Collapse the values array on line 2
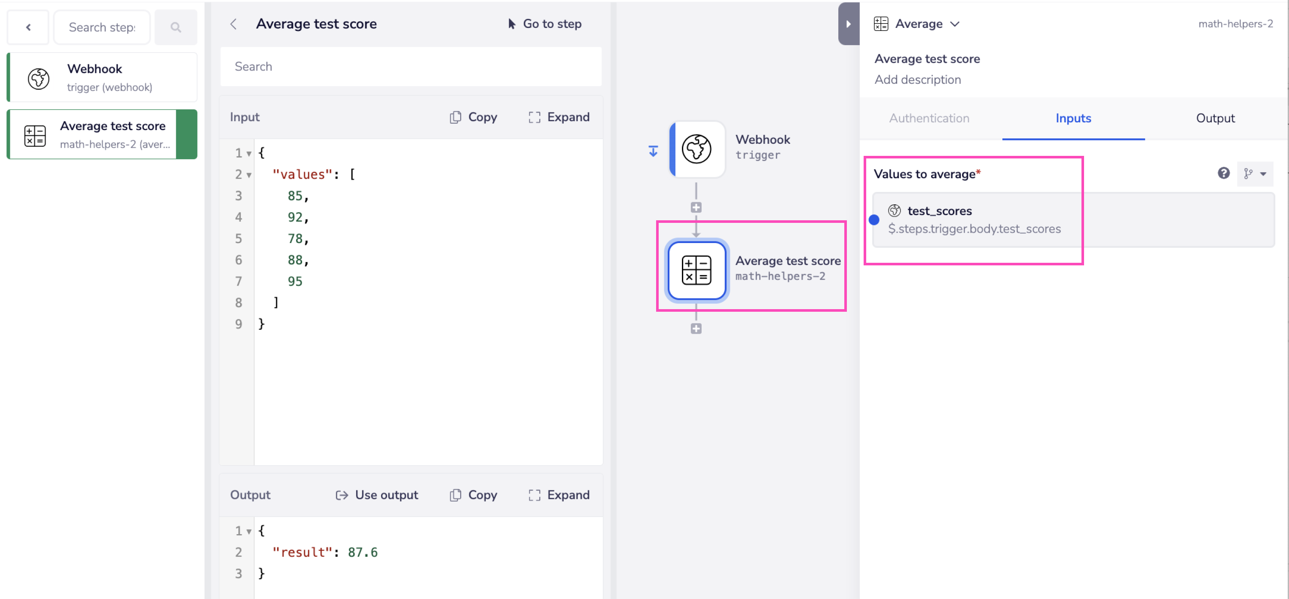This screenshot has height=599, width=1289. (x=249, y=175)
